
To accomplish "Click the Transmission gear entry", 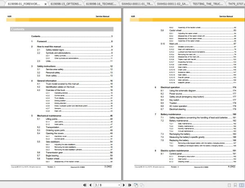I will point(75,153).
